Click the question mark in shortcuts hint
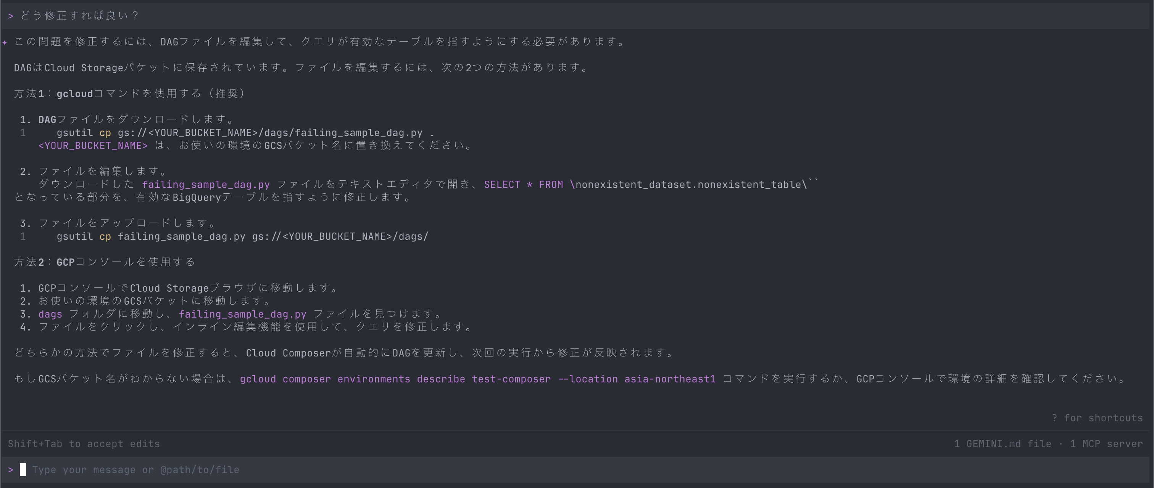Viewport: 1154px width, 488px height. [1054, 418]
